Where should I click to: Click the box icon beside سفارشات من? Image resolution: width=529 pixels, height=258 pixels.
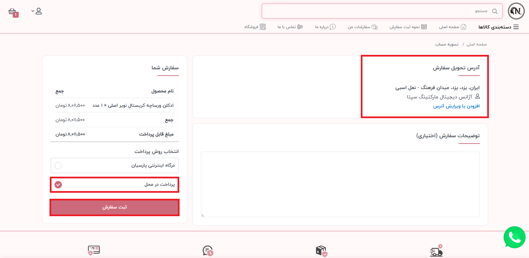(375, 27)
